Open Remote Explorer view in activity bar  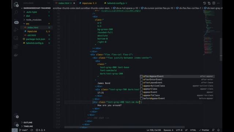[16, 38]
